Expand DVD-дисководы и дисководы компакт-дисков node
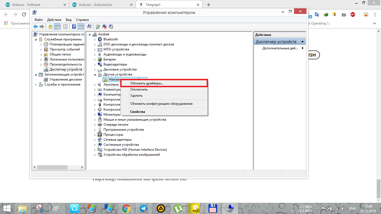This screenshot has width=381, height=214. click(95, 44)
